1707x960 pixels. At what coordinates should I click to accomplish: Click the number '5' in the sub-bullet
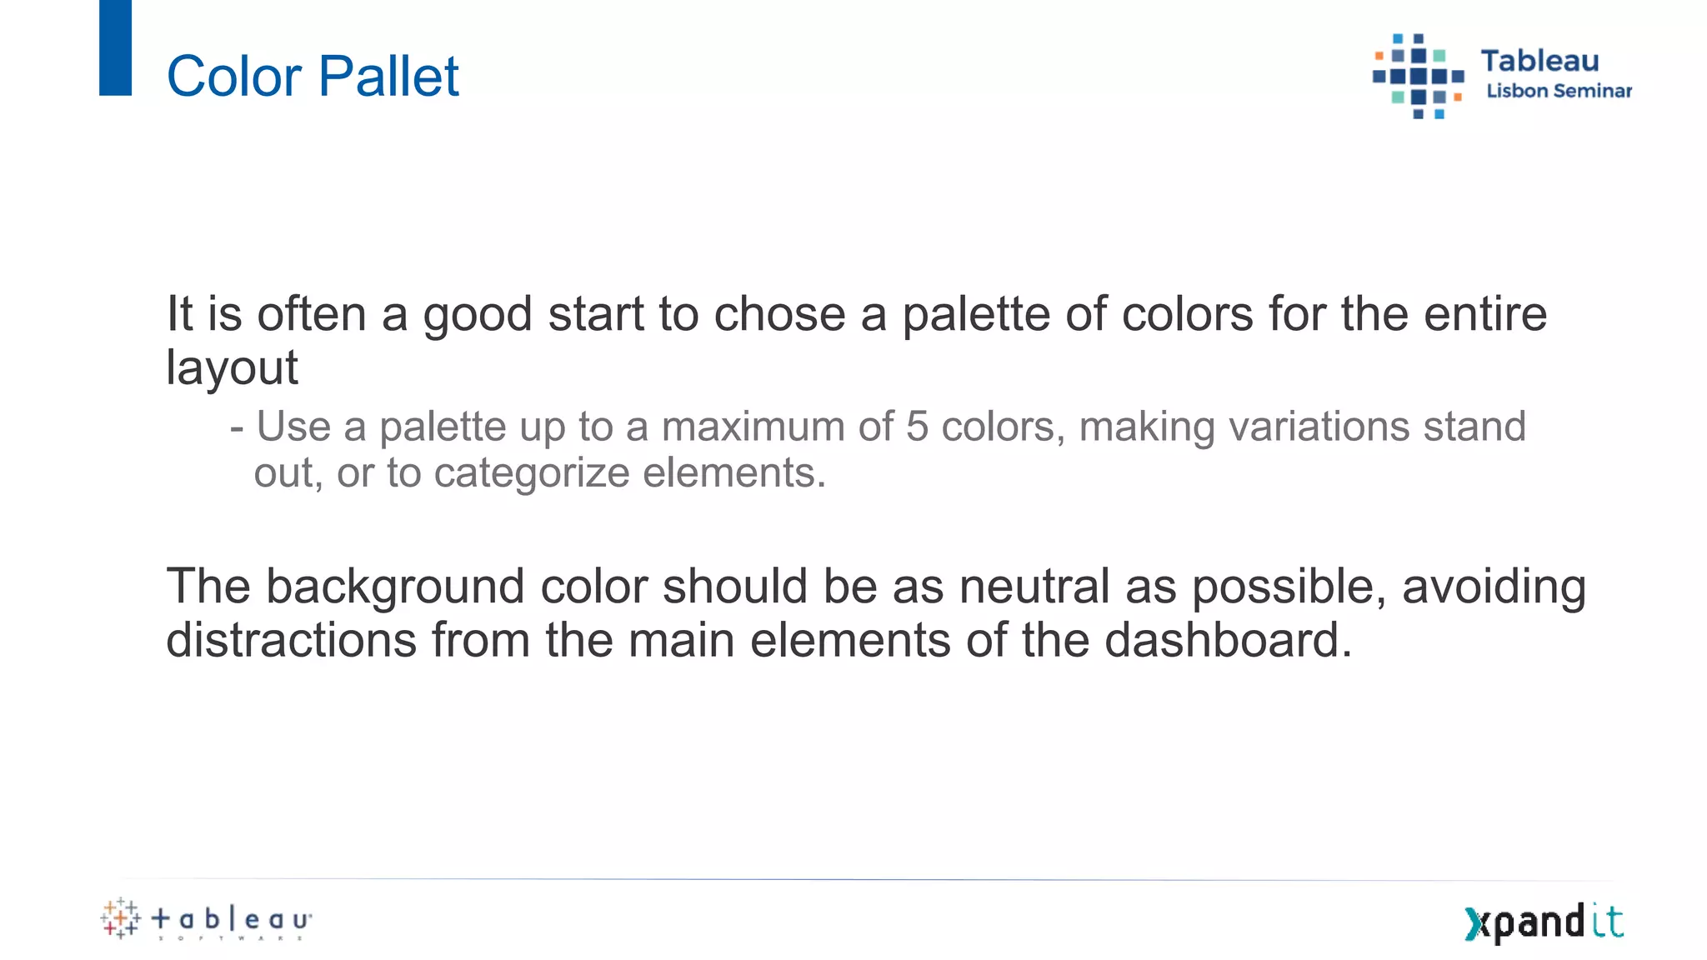pyautogui.click(x=917, y=427)
